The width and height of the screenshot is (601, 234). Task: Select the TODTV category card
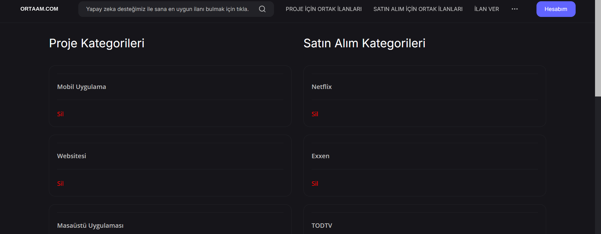[322, 225]
